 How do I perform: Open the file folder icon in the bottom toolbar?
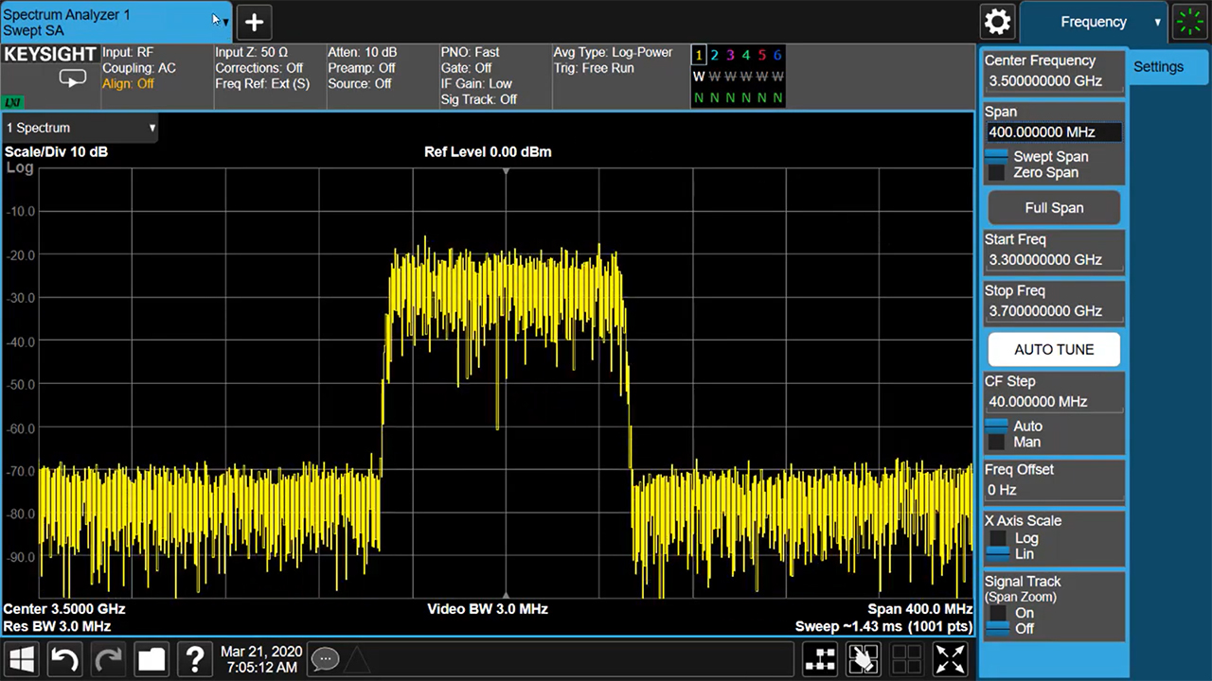point(151,659)
